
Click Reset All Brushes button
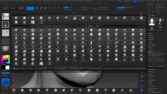tap(108, 69)
